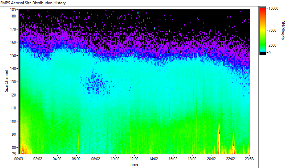Click the 04:02 time axis tick label
The width and height of the screenshot is (286, 168).
click(x=57, y=159)
